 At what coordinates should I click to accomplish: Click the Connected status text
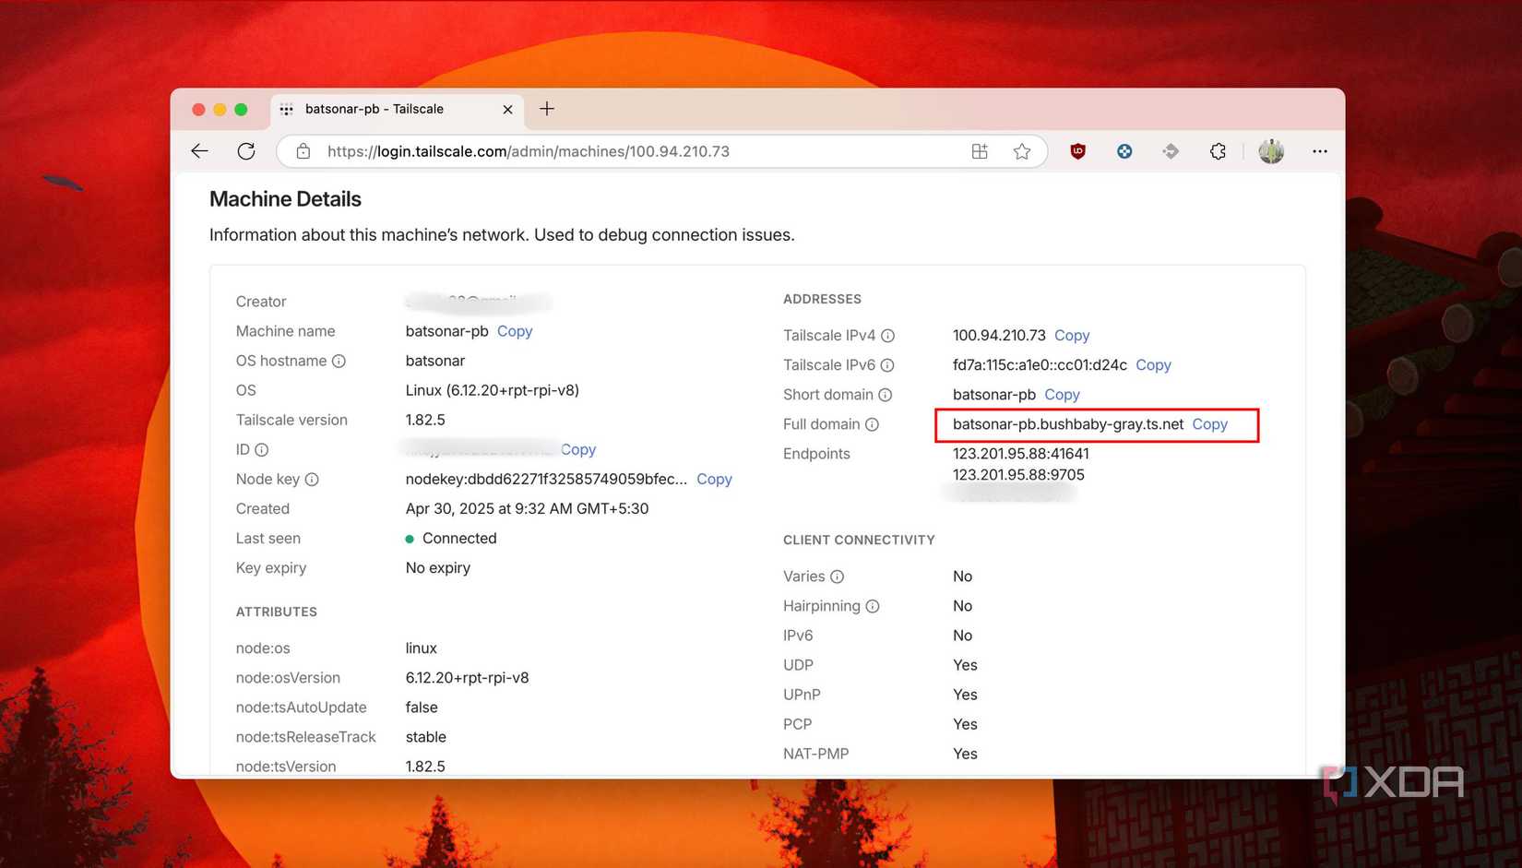459,539
